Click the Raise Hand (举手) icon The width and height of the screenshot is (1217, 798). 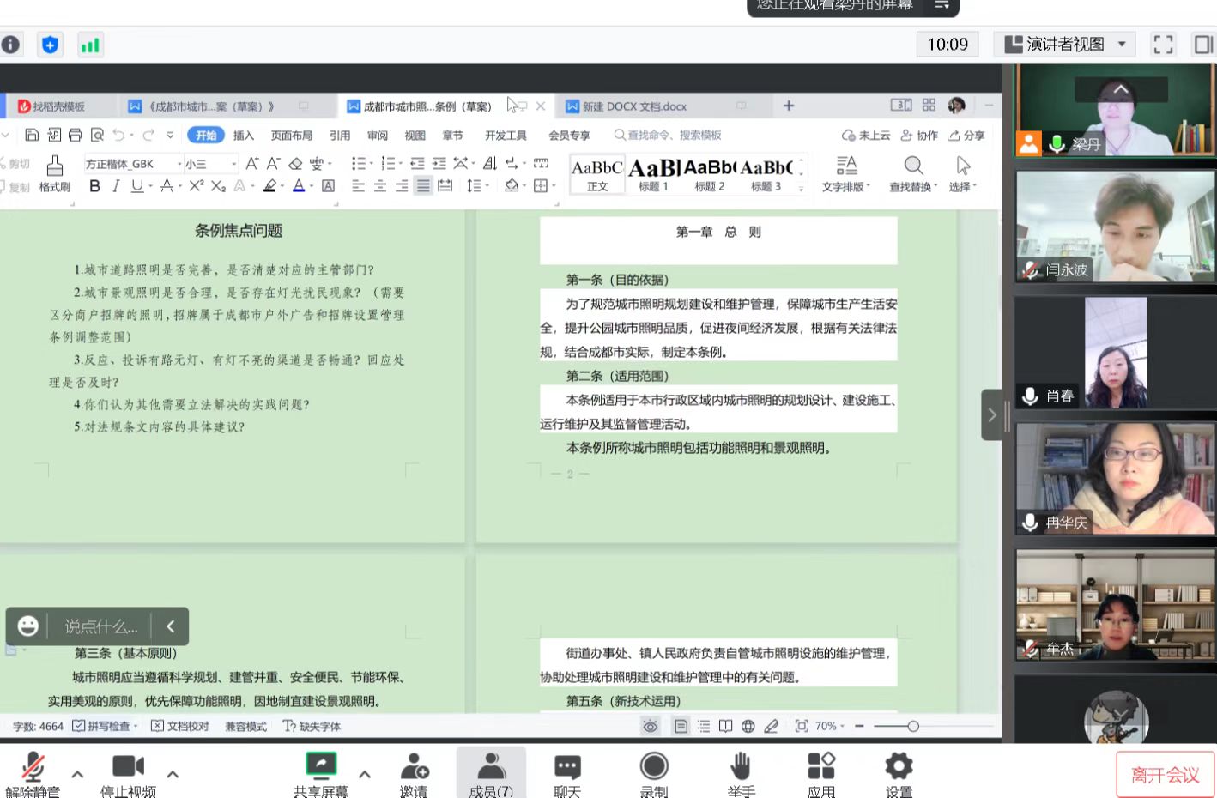pyautogui.click(x=741, y=771)
